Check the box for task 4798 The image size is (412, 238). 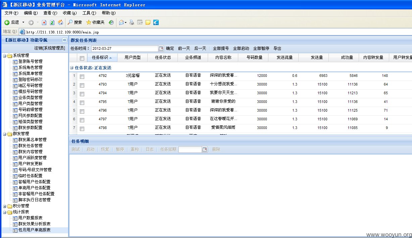coord(82,129)
